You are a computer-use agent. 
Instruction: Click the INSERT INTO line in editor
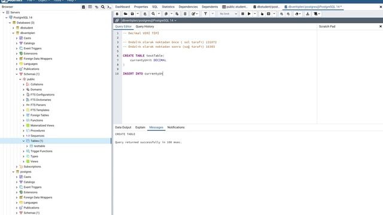point(143,73)
